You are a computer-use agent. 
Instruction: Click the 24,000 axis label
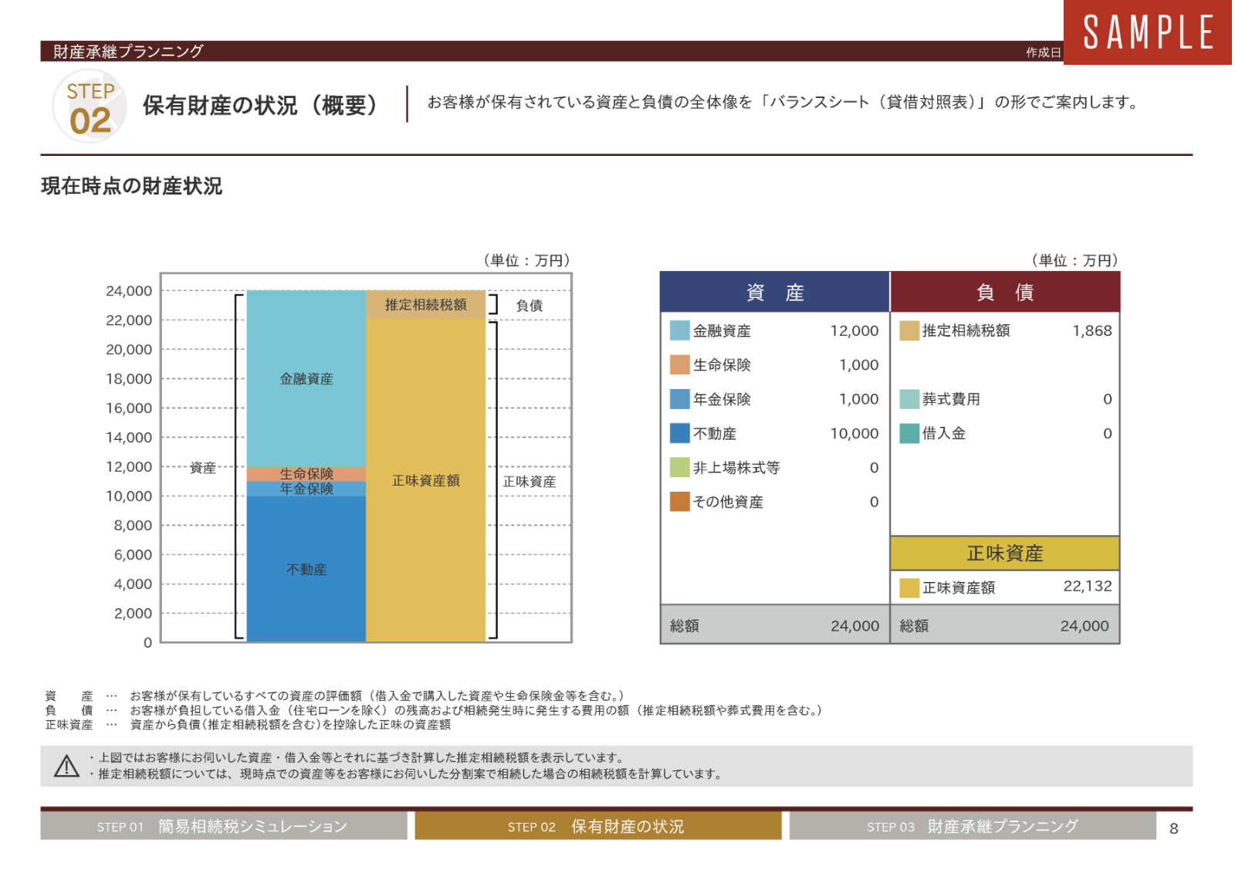coord(129,291)
